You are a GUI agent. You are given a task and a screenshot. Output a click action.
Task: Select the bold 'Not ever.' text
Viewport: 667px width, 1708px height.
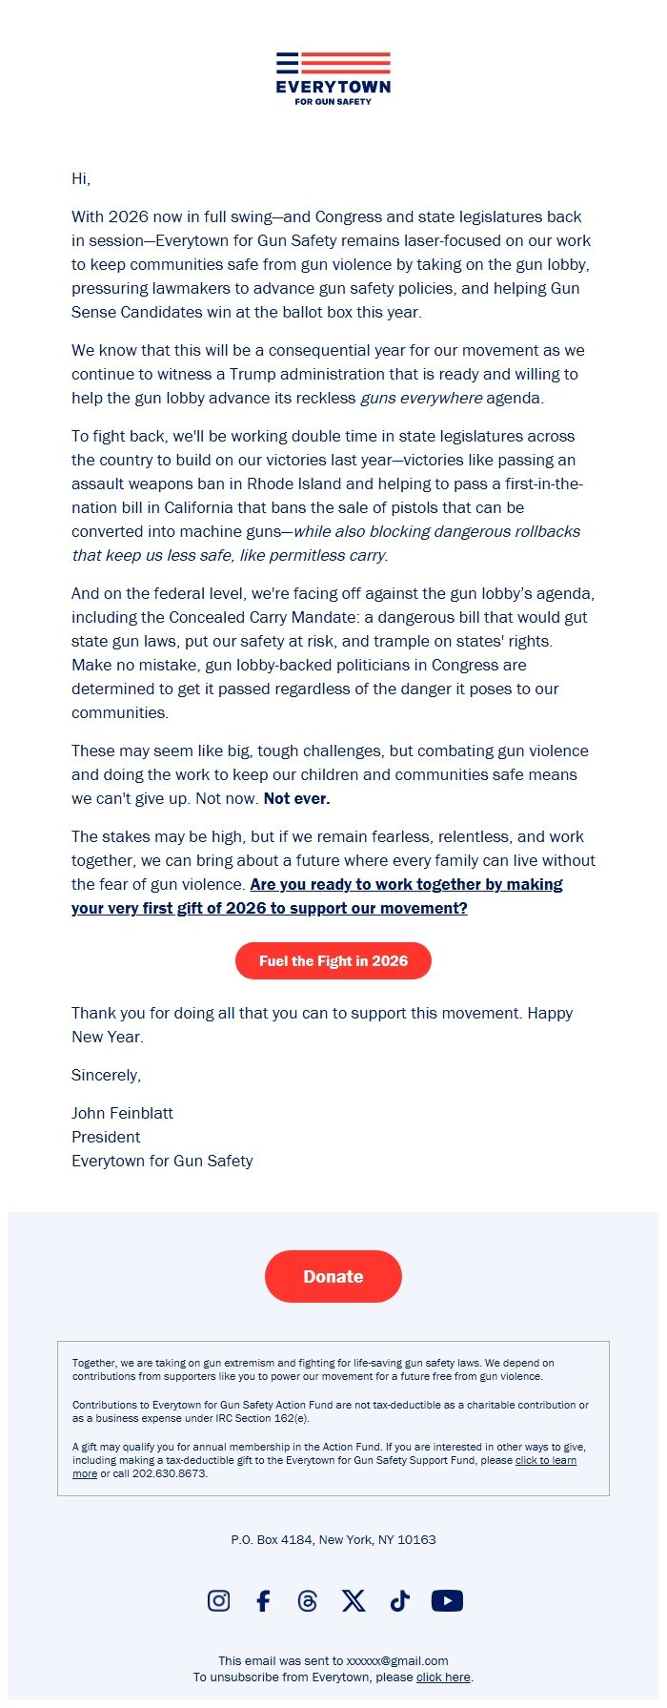(295, 800)
